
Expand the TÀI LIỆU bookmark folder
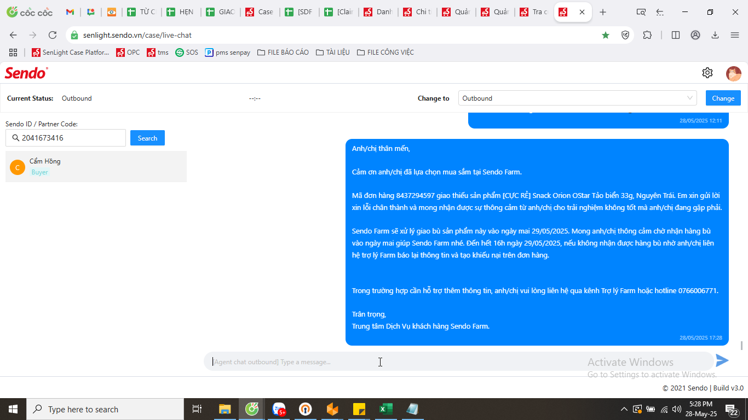[x=332, y=52]
